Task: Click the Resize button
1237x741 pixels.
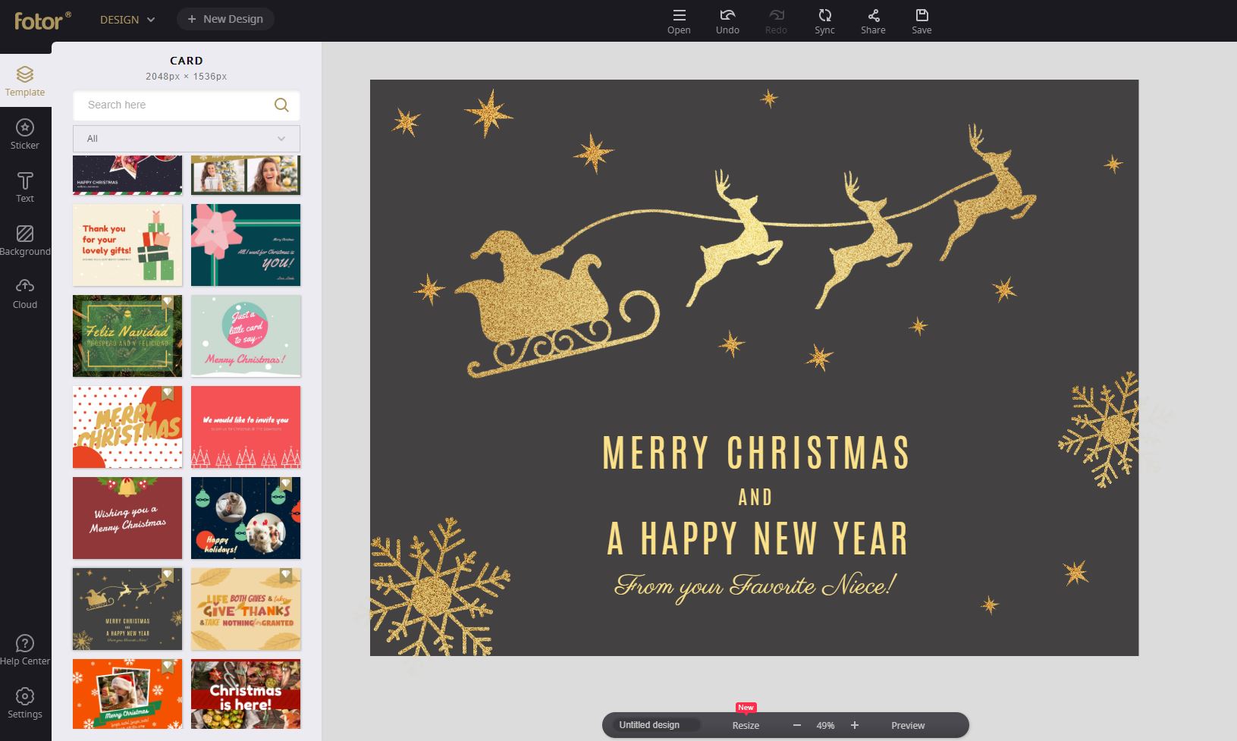Action: tap(746, 726)
